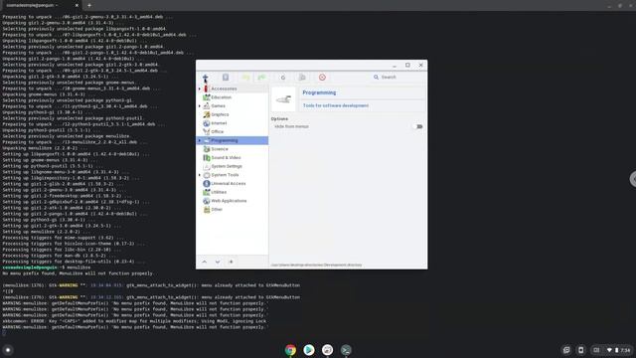Click the Tools for software development comment

point(363,105)
